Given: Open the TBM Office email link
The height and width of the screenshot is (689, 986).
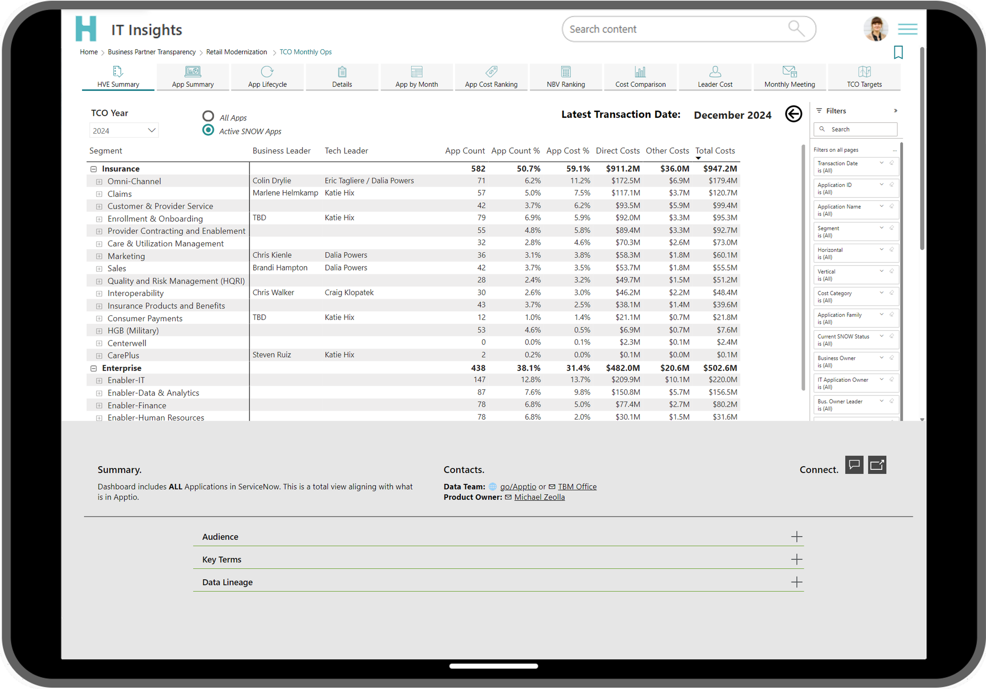Looking at the screenshot, I should point(577,487).
